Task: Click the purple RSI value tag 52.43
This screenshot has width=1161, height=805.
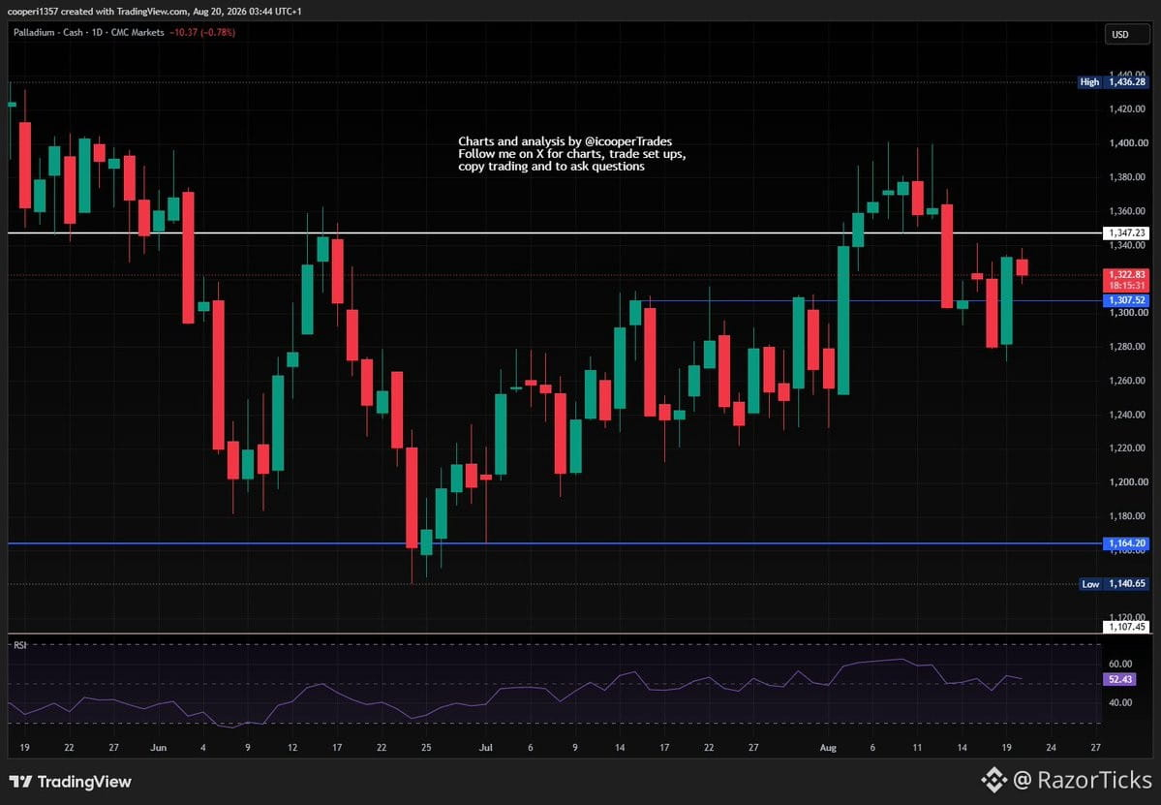Action: coord(1119,680)
